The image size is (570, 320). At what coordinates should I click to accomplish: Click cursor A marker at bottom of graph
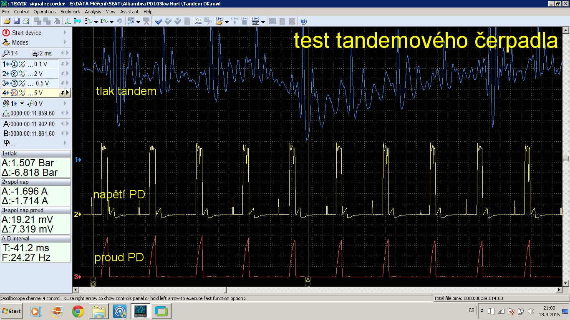pos(308,279)
